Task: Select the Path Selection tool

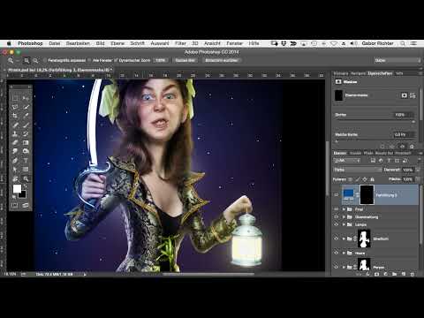Action: click(15, 170)
